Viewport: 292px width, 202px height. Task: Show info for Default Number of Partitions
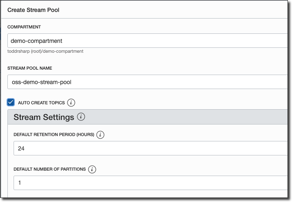[92, 169]
